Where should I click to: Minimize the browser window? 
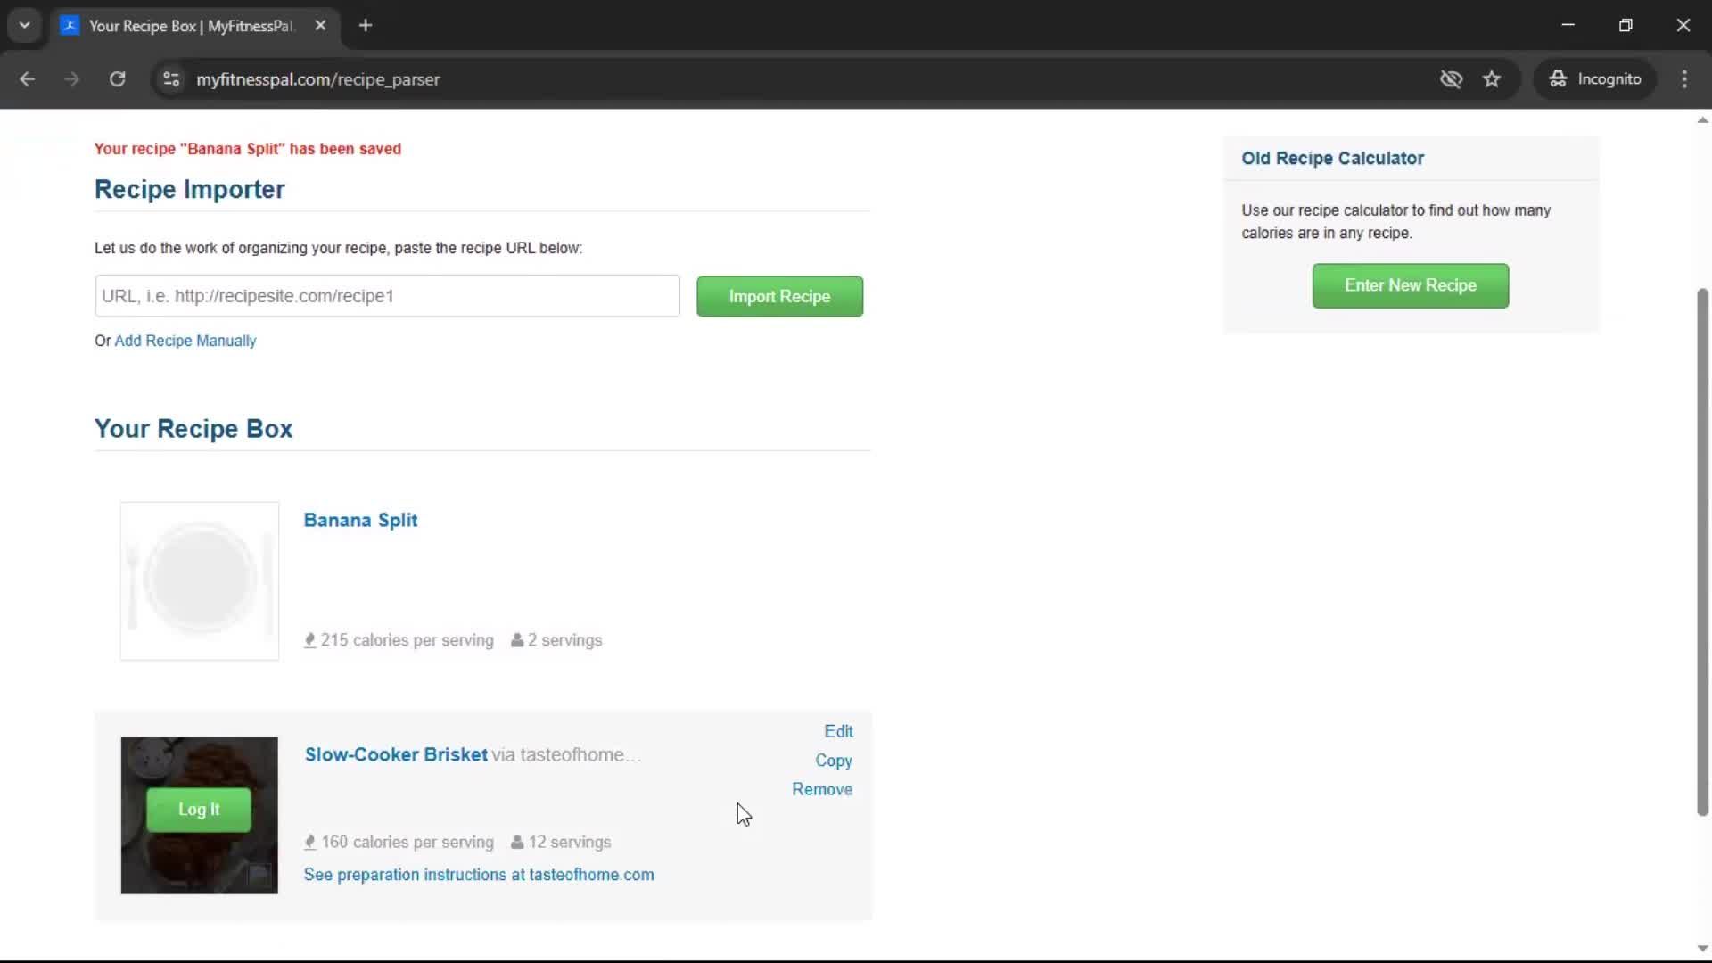pyautogui.click(x=1568, y=25)
